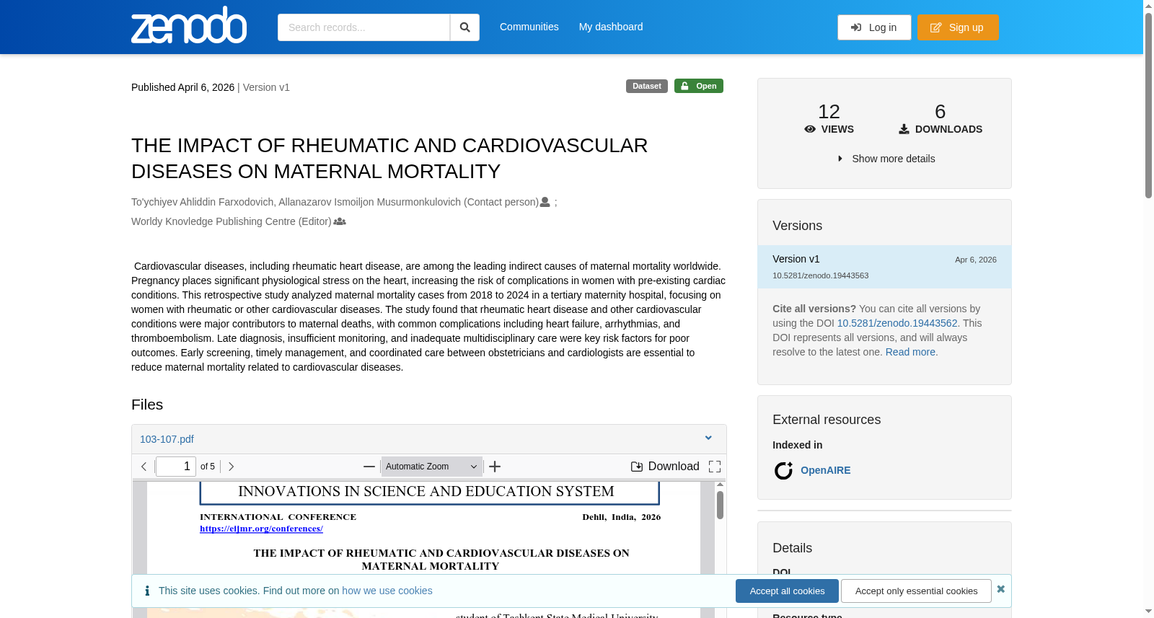Click the Read more link
Image resolution: width=1154 pixels, height=618 pixels.
point(910,352)
